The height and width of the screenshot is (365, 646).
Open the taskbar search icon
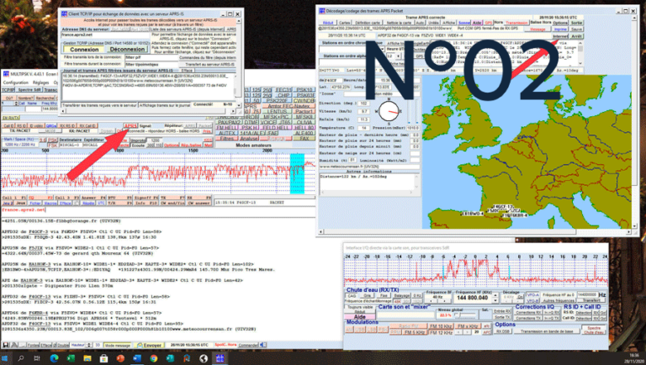20,358
